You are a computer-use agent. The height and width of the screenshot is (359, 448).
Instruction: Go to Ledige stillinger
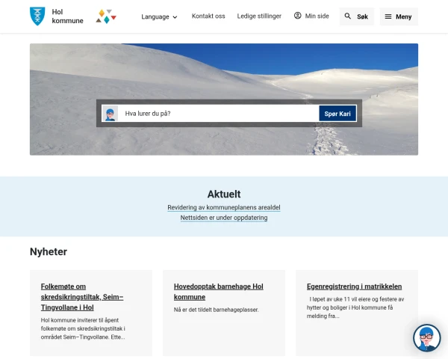259,16
